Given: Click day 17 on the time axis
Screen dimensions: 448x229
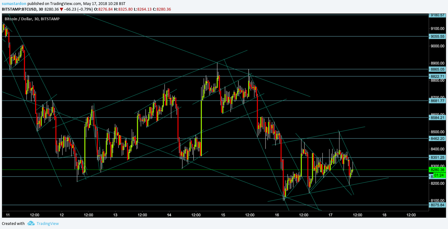Looking at the screenshot, I should 331,215.
